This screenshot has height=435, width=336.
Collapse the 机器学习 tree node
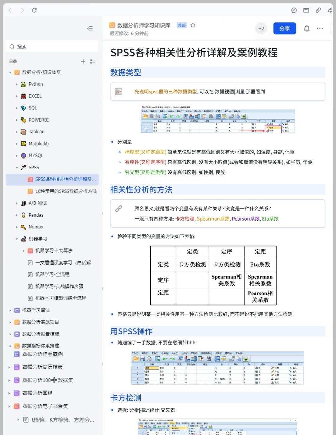point(17,239)
